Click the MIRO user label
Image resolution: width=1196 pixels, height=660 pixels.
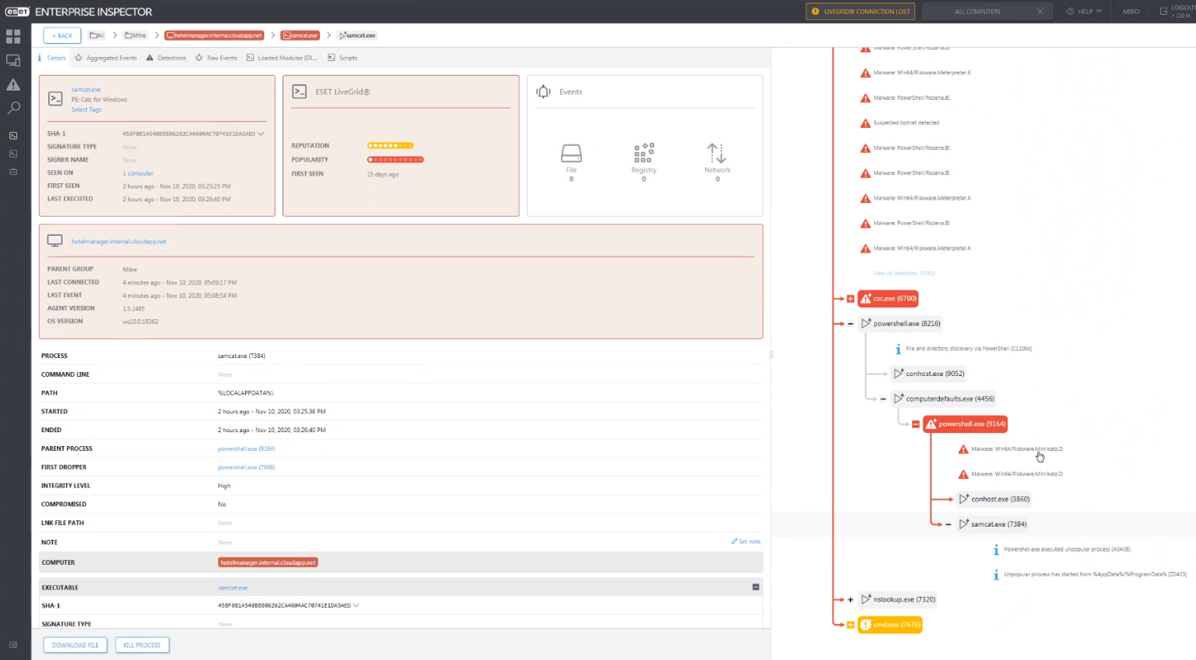point(1131,12)
